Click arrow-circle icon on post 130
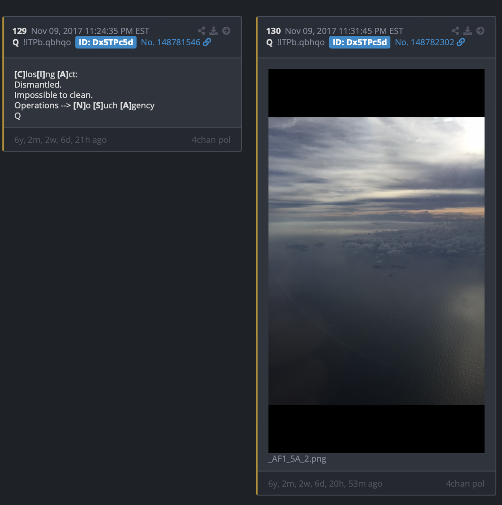The width and height of the screenshot is (502, 505). 480,31
